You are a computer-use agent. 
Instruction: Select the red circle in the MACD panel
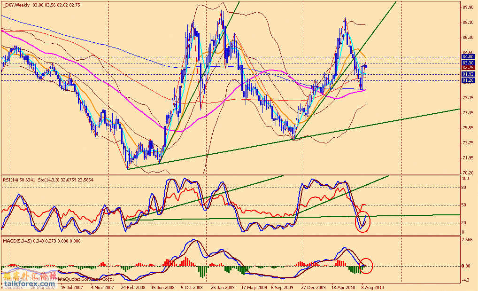pyautogui.click(x=365, y=266)
